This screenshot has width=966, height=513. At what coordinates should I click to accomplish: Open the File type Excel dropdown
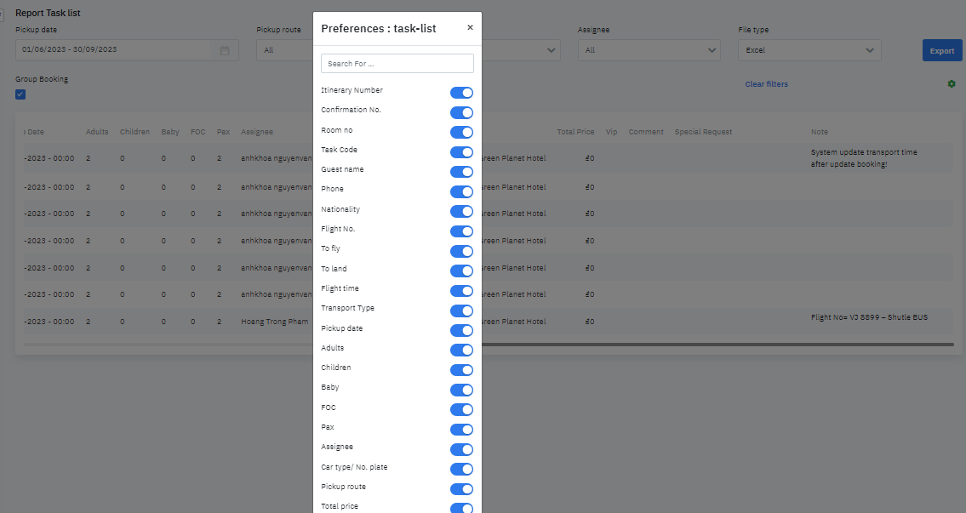click(809, 50)
